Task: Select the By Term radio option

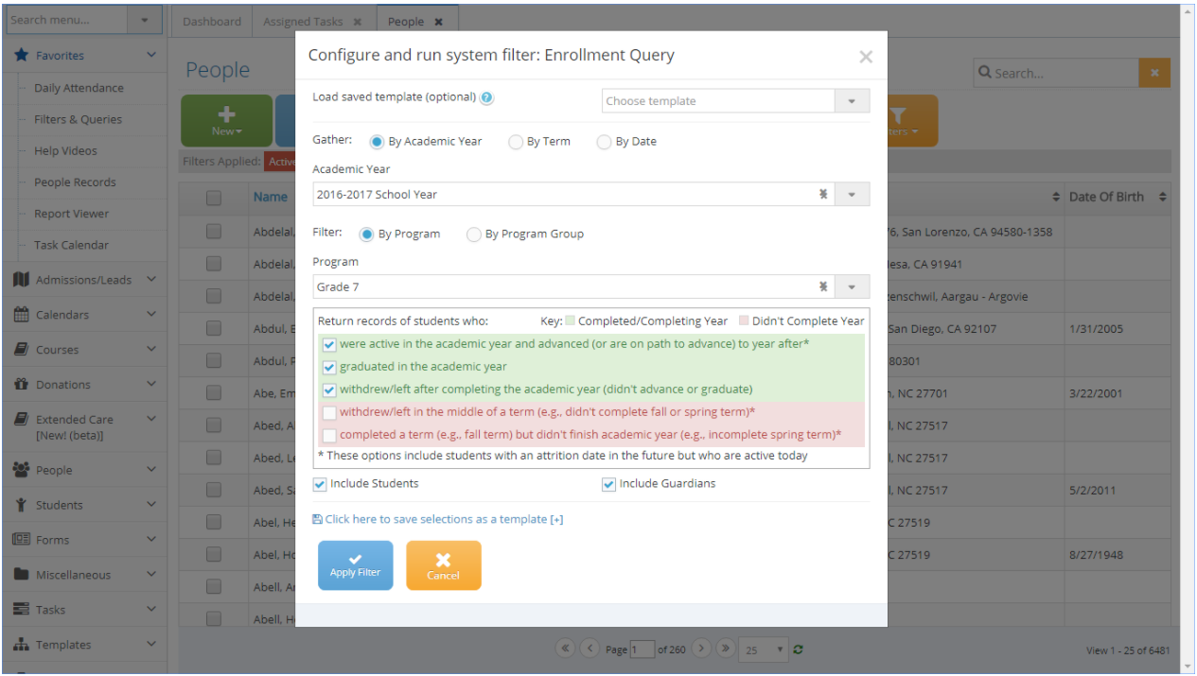Action: click(516, 142)
